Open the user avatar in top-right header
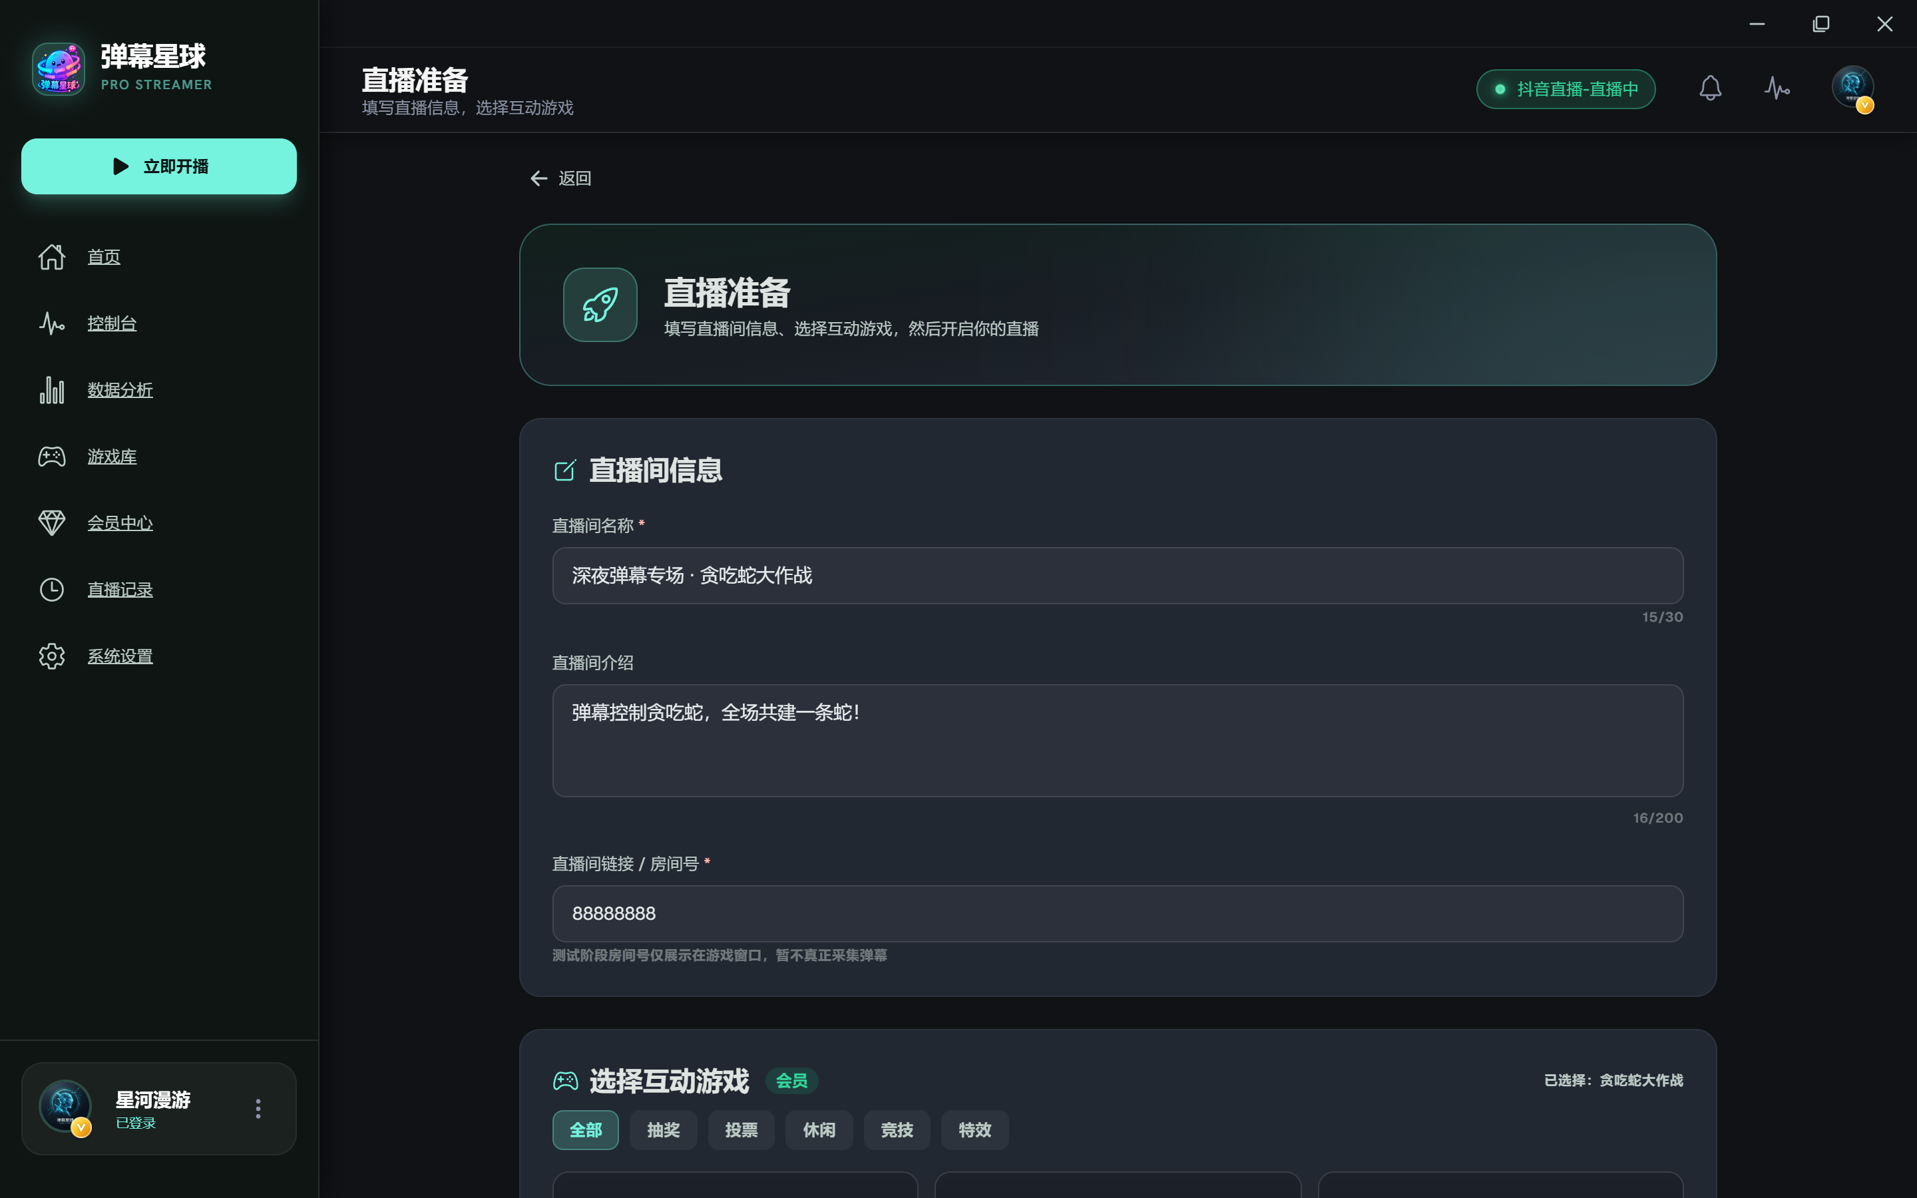1917x1198 pixels. point(1852,88)
